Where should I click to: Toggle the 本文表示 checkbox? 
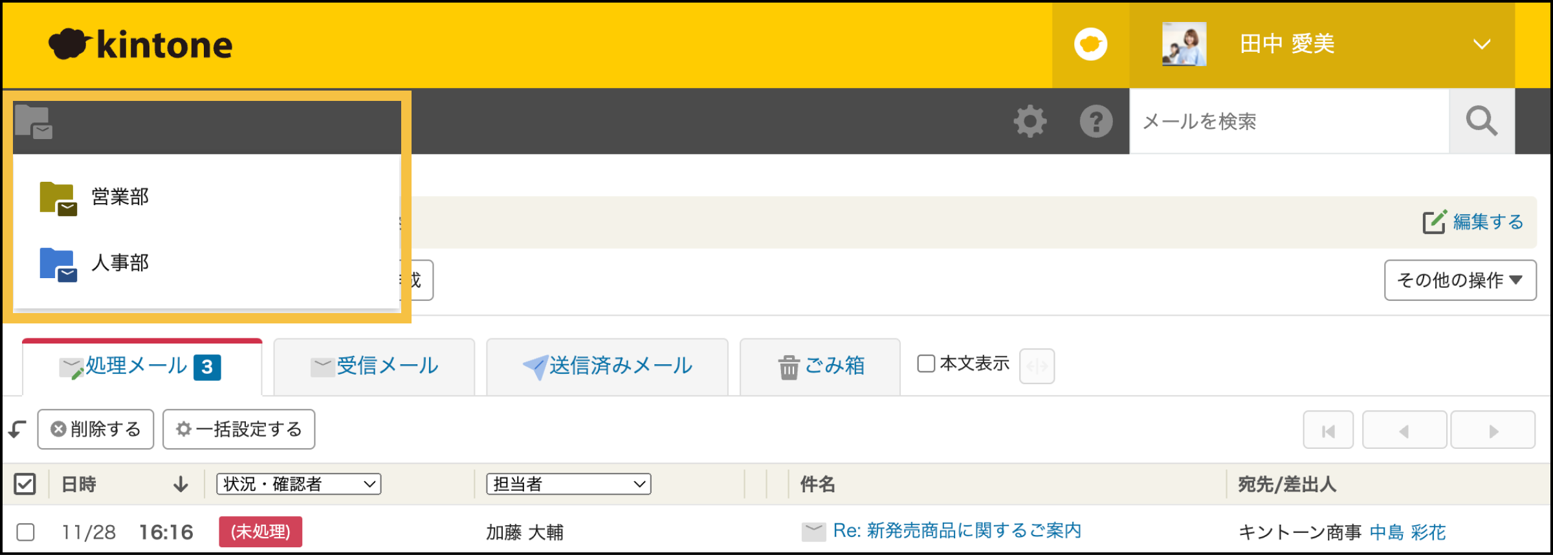926,364
